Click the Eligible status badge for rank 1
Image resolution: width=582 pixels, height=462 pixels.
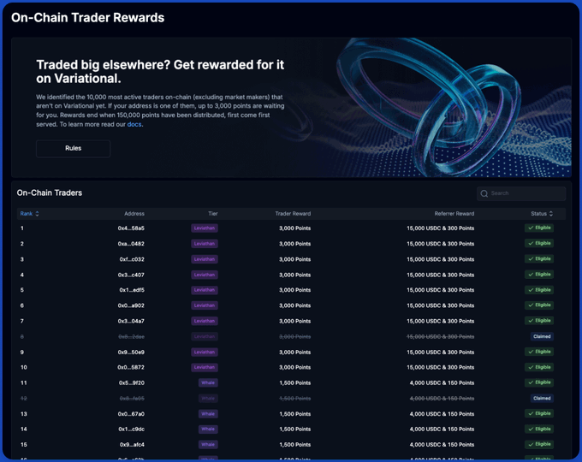tap(539, 228)
